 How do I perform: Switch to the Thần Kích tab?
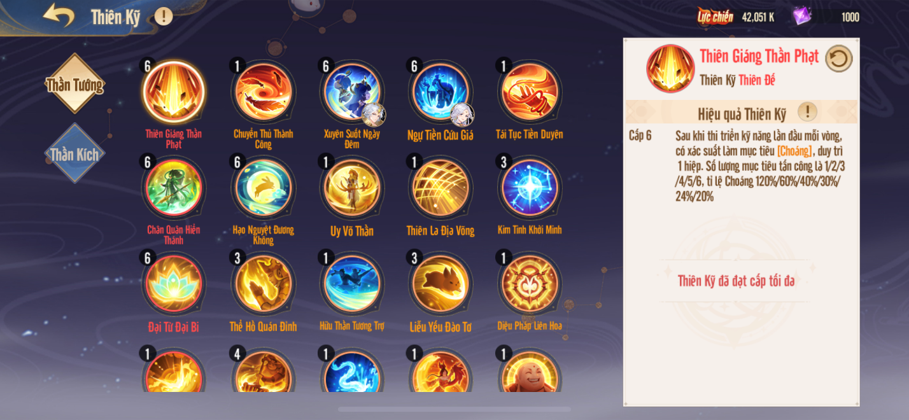(x=74, y=153)
